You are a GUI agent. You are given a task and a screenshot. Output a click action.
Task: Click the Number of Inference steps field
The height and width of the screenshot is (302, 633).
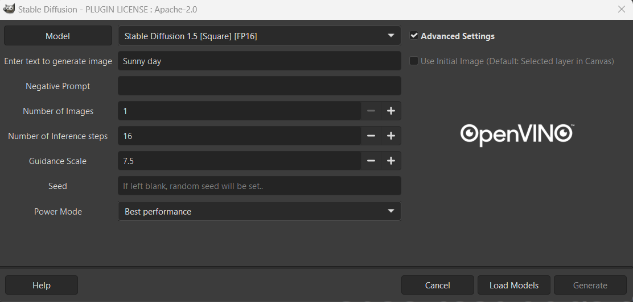point(240,136)
